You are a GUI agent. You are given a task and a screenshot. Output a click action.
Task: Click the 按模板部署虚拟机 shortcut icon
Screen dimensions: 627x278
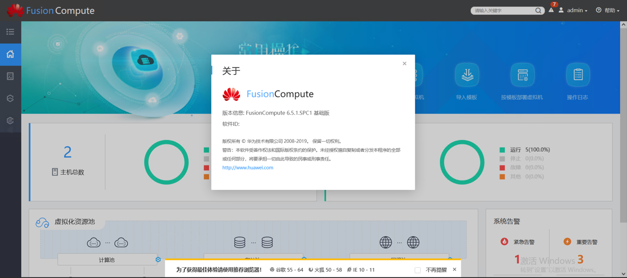click(522, 75)
